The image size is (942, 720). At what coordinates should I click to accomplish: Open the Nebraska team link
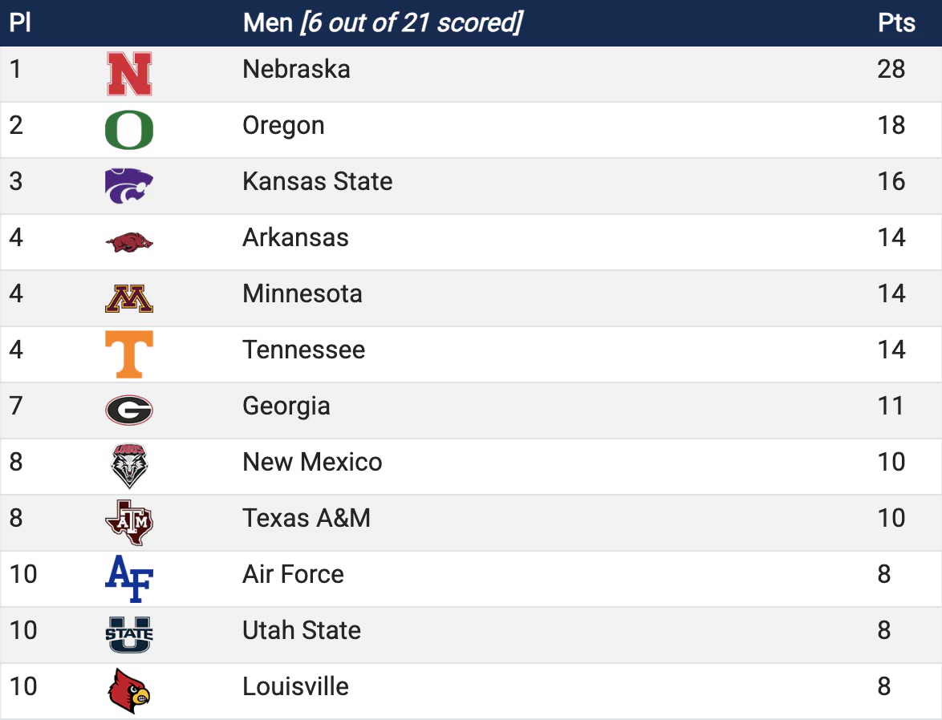pyautogui.click(x=296, y=69)
